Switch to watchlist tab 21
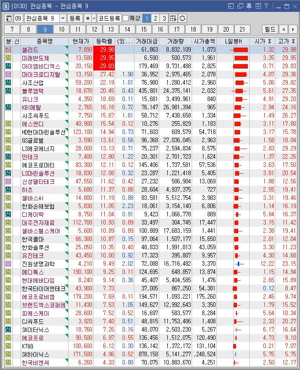The height and width of the screenshot is (370, 300). [242, 29]
